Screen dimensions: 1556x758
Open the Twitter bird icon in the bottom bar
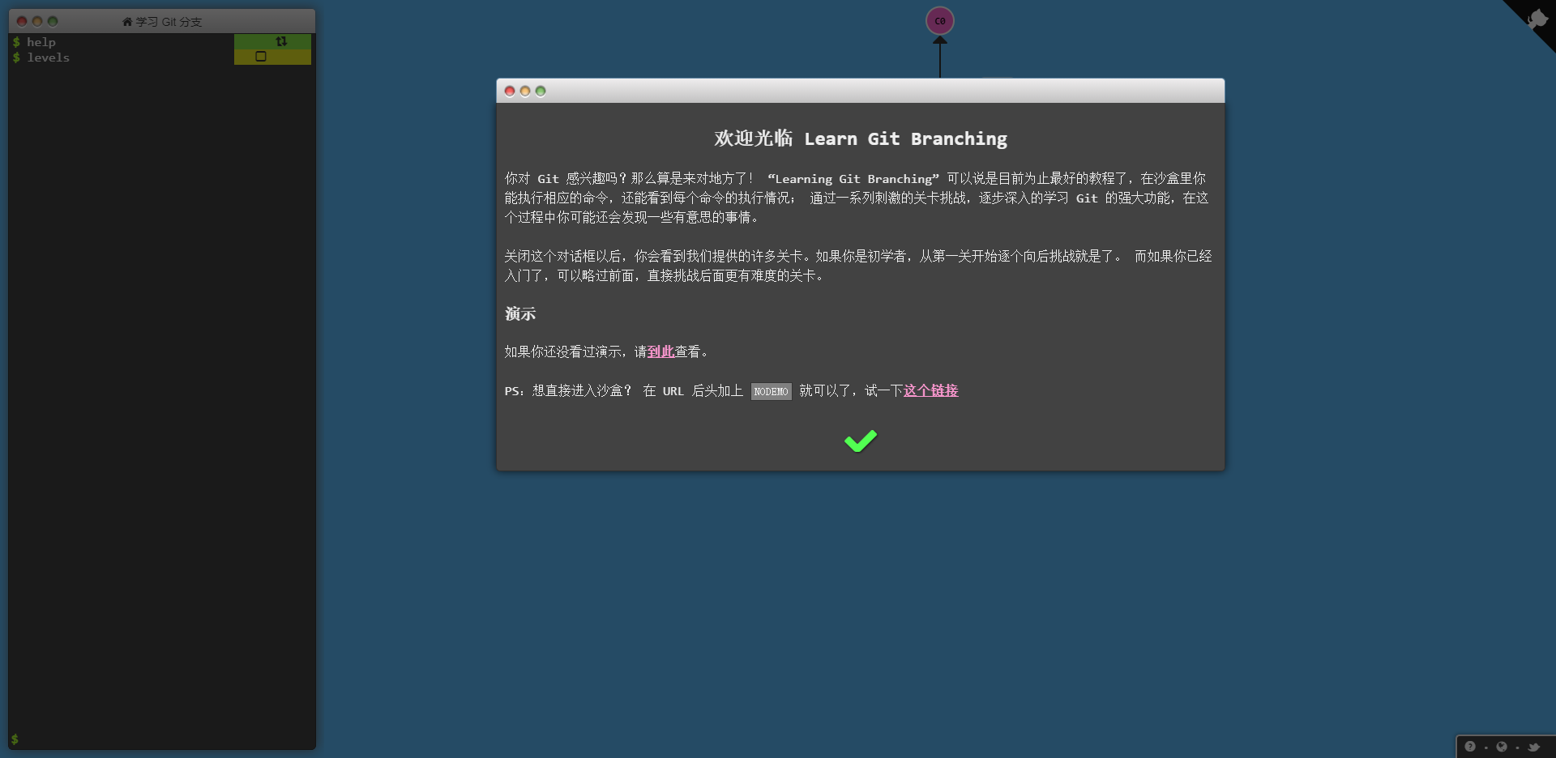point(1533,747)
